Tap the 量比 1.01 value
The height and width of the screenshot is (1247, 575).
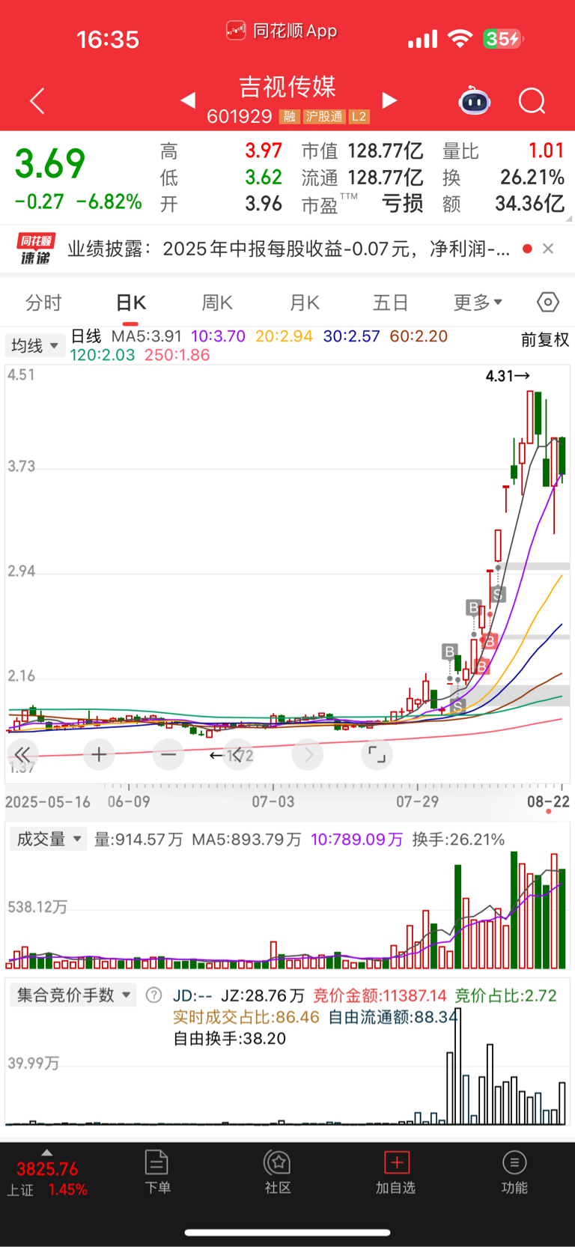[503, 151]
